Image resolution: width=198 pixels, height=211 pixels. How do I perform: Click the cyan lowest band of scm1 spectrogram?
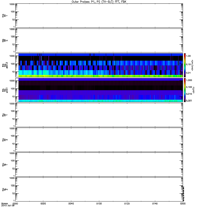101,101
